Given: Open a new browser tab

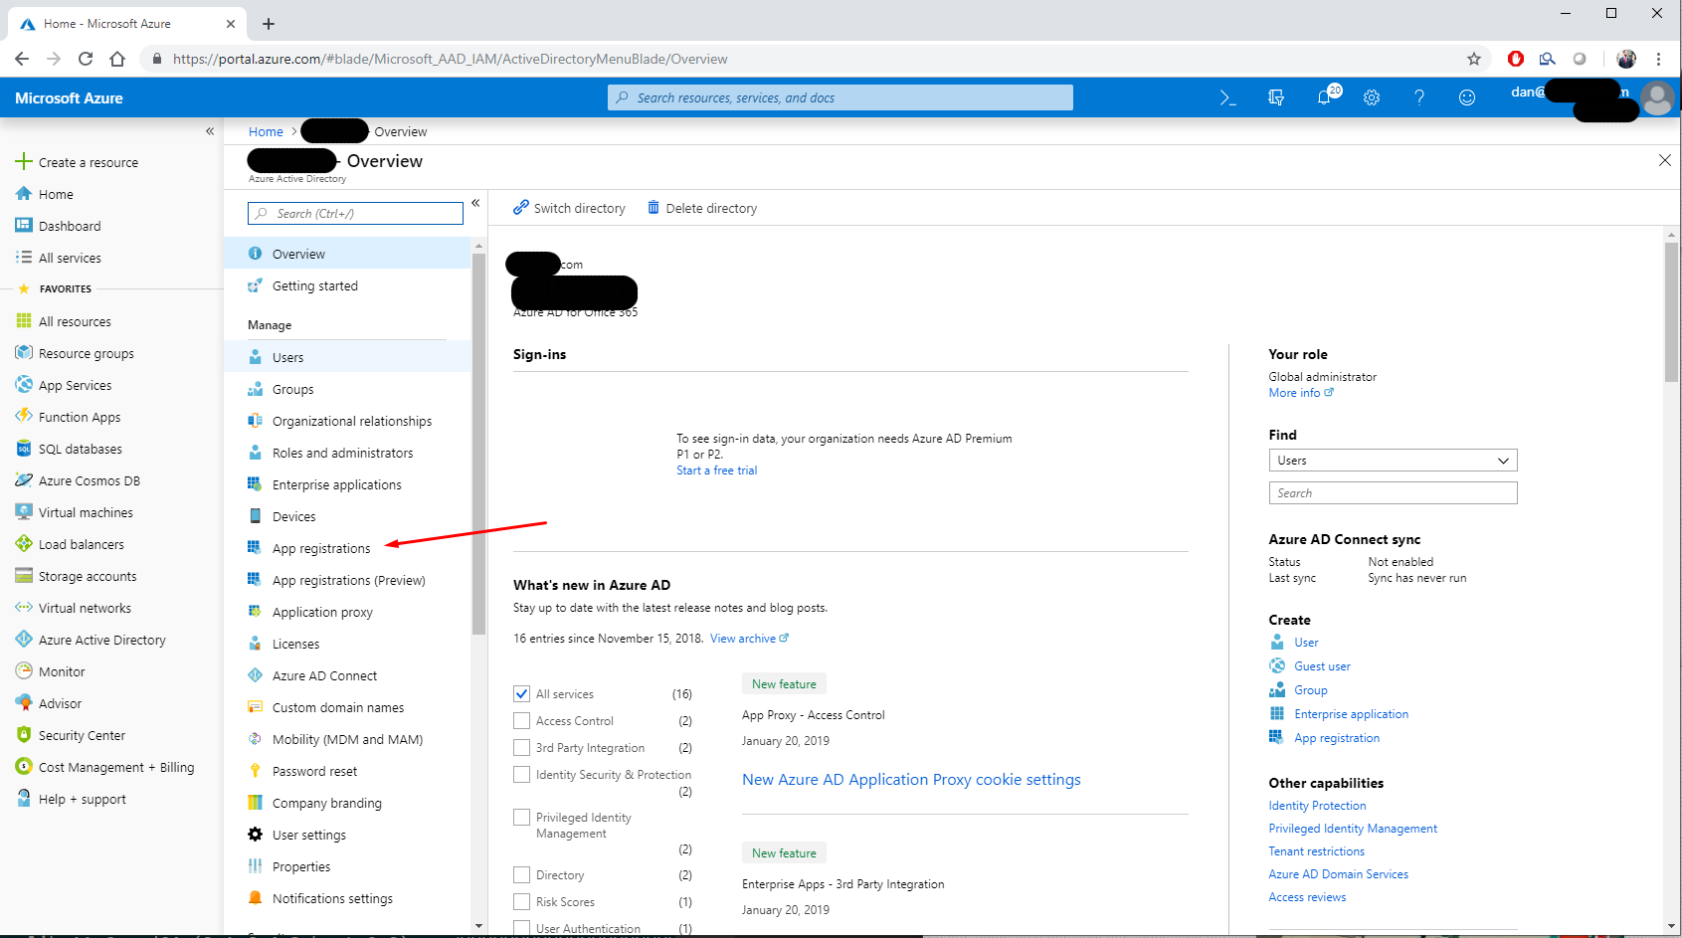Looking at the screenshot, I should pyautogui.click(x=269, y=24).
